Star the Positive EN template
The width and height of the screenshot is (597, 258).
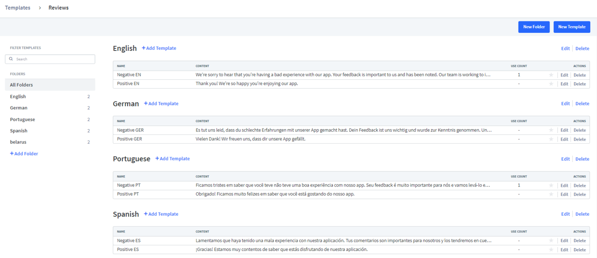[x=551, y=84]
